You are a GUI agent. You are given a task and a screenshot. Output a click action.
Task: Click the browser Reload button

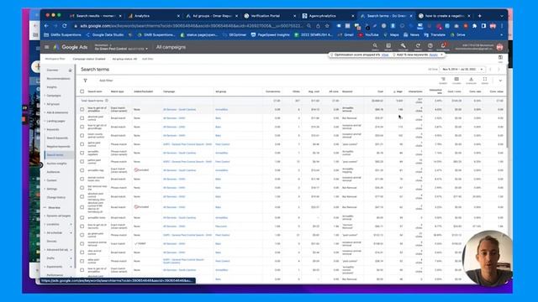[x=65, y=26]
